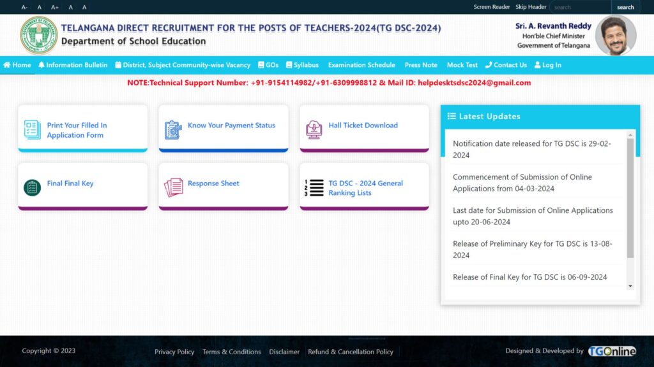Click the numbered list ranking icon
Screen dimensions: 654x367
pyautogui.click(x=314, y=188)
